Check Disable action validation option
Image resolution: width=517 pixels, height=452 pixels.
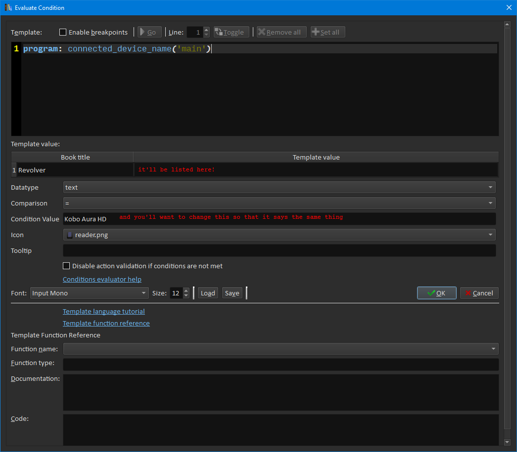(x=66, y=266)
